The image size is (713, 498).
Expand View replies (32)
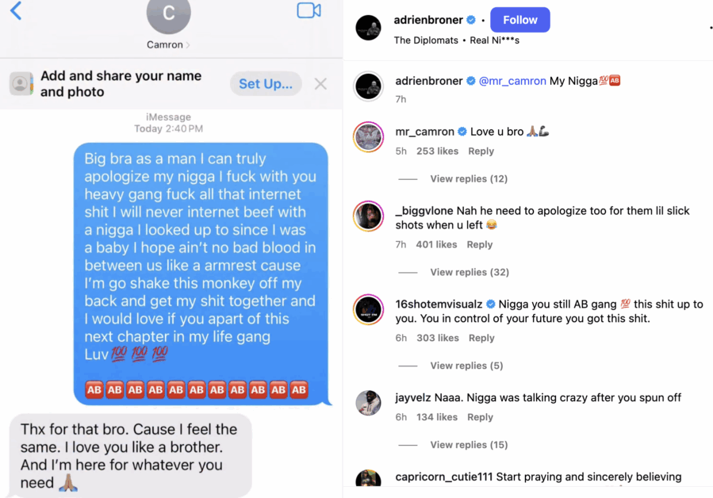(470, 272)
